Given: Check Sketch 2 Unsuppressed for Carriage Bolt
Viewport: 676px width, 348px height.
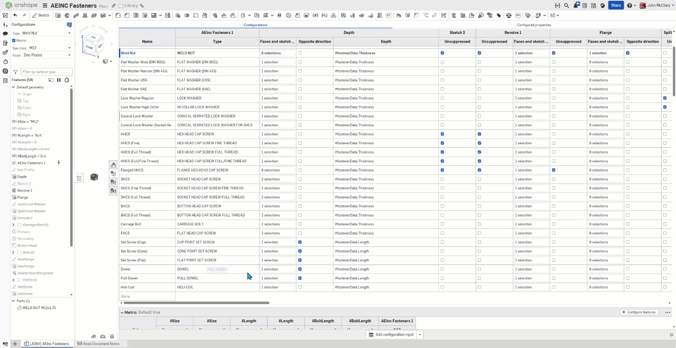Looking at the screenshot, I should pyautogui.click(x=442, y=224).
